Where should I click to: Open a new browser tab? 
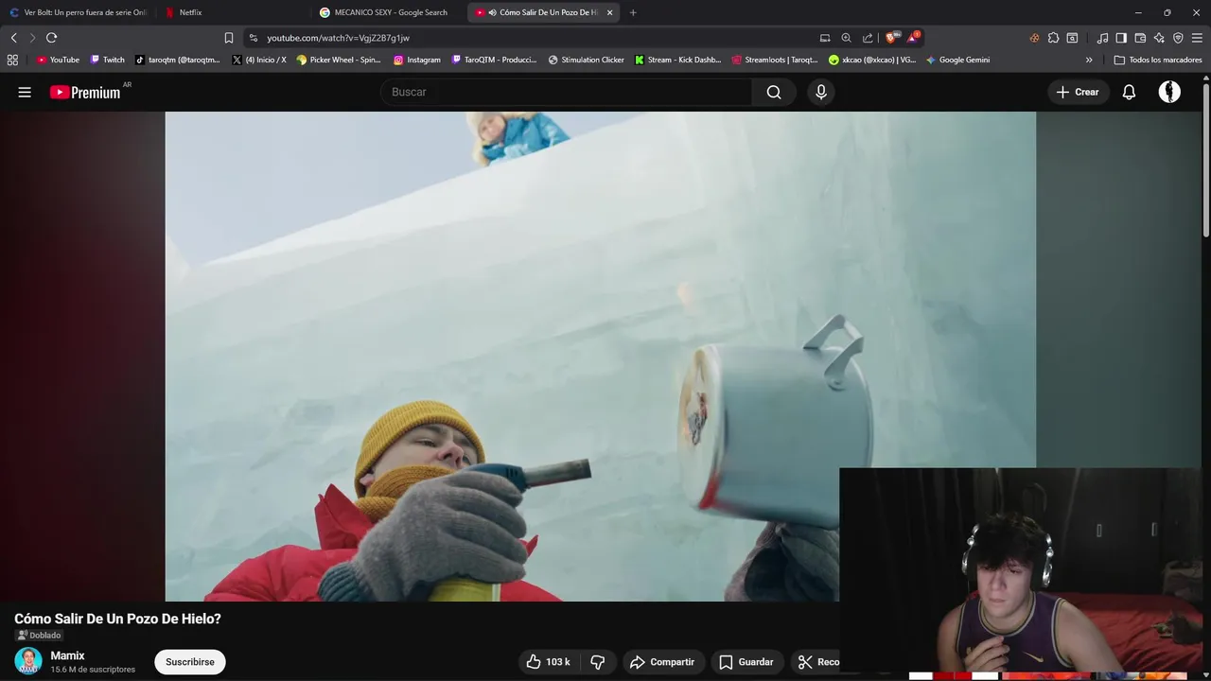(633, 12)
